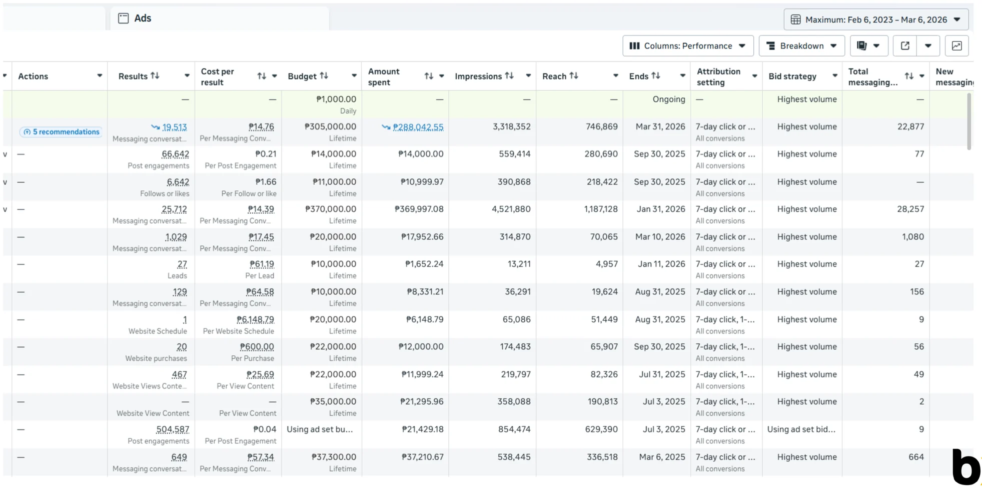Sort by Cost per result
This screenshot has height=488, width=982.
pos(262,76)
